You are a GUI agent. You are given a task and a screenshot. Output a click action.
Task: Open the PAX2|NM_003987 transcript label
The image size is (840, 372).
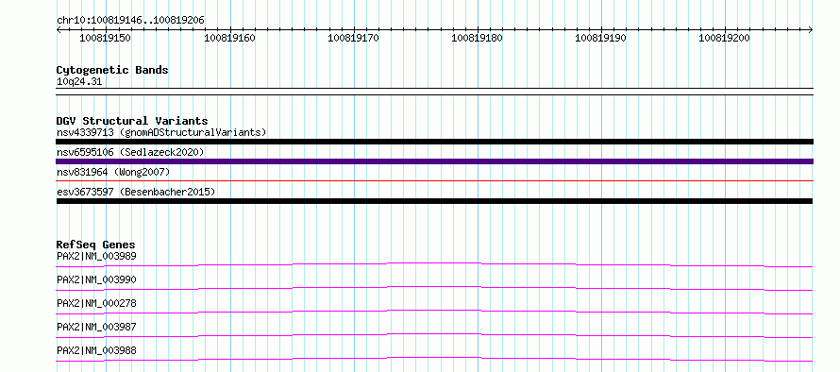pos(96,327)
